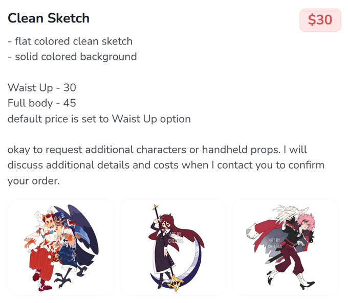Image resolution: width=348 pixels, height=303 pixels.
Task: Open the pink-haired red coat character thumbnail
Action: click(285, 247)
